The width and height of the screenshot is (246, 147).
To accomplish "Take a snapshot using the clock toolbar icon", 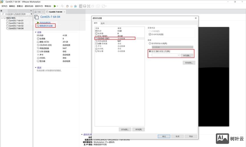I will 67,6.
